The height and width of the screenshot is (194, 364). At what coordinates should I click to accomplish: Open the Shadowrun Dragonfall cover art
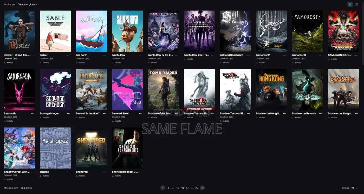coord(343,90)
